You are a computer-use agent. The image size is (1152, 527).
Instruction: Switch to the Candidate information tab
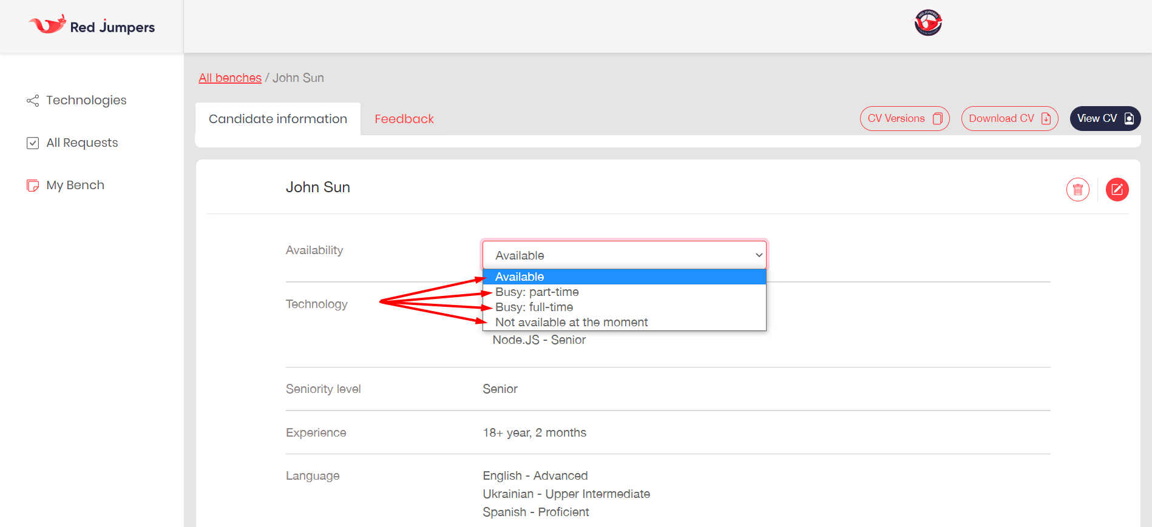(x=278, y=119)
